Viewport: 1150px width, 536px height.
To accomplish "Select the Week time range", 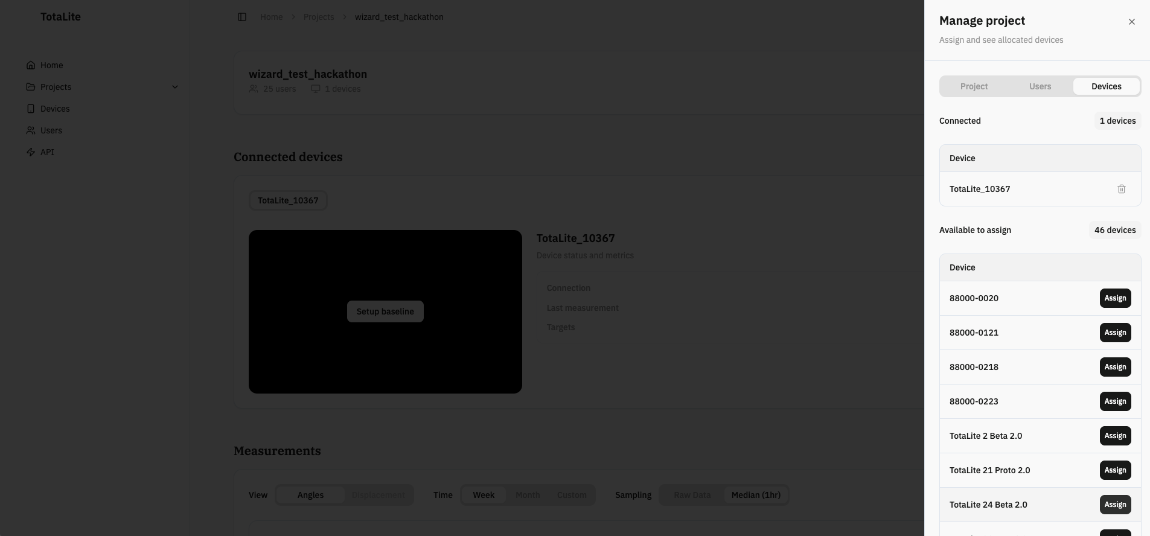I will 484,495.
